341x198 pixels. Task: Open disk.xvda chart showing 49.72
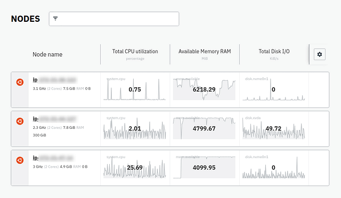(273, 128)
